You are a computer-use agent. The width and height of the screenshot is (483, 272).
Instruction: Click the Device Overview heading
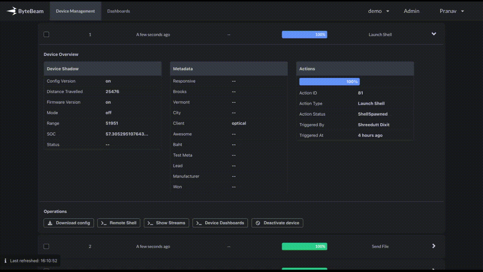coord(61,54)
